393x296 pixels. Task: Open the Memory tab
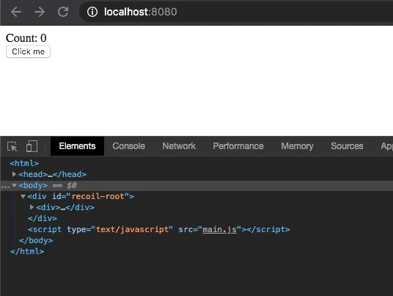297,146
